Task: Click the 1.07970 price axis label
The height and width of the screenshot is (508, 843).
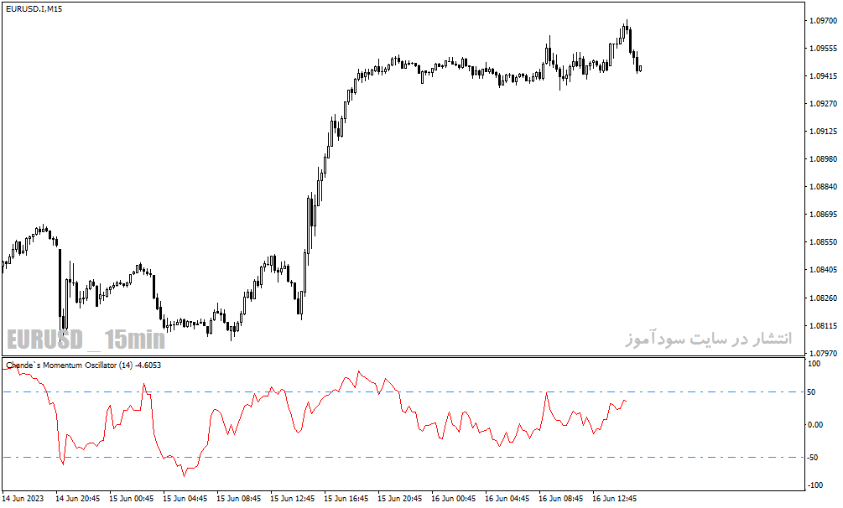Action: point(823,353)
